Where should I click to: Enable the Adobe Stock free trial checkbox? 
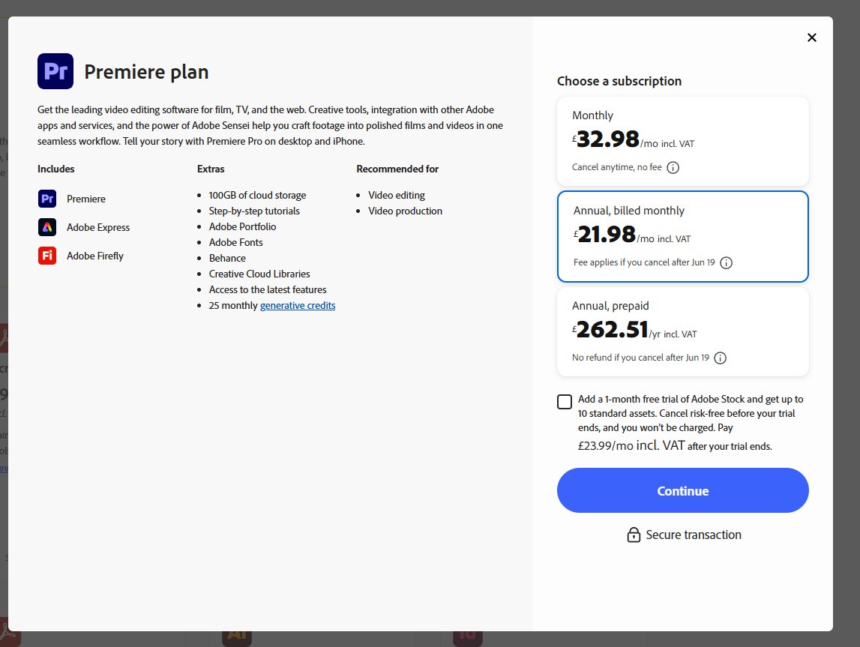[565, 402]
